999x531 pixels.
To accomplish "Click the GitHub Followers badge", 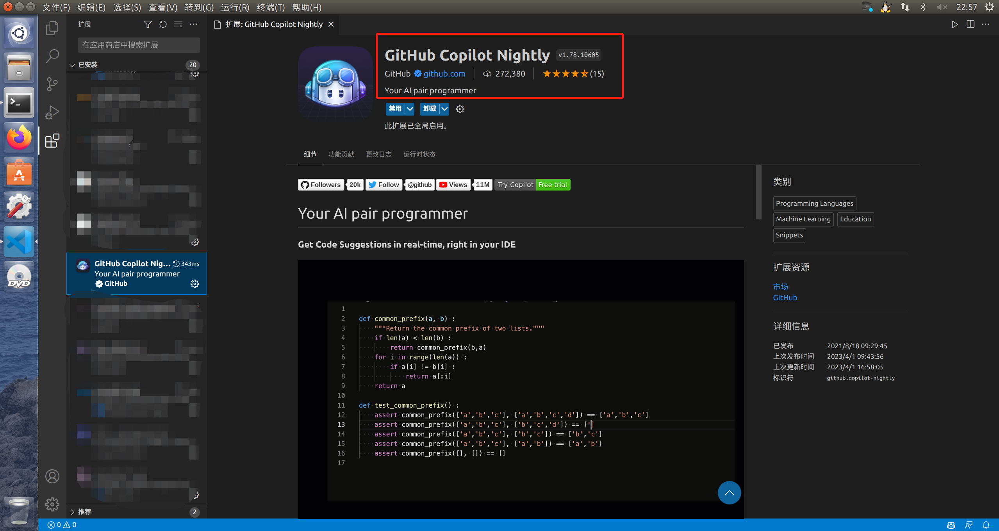I will click(331, 185).
